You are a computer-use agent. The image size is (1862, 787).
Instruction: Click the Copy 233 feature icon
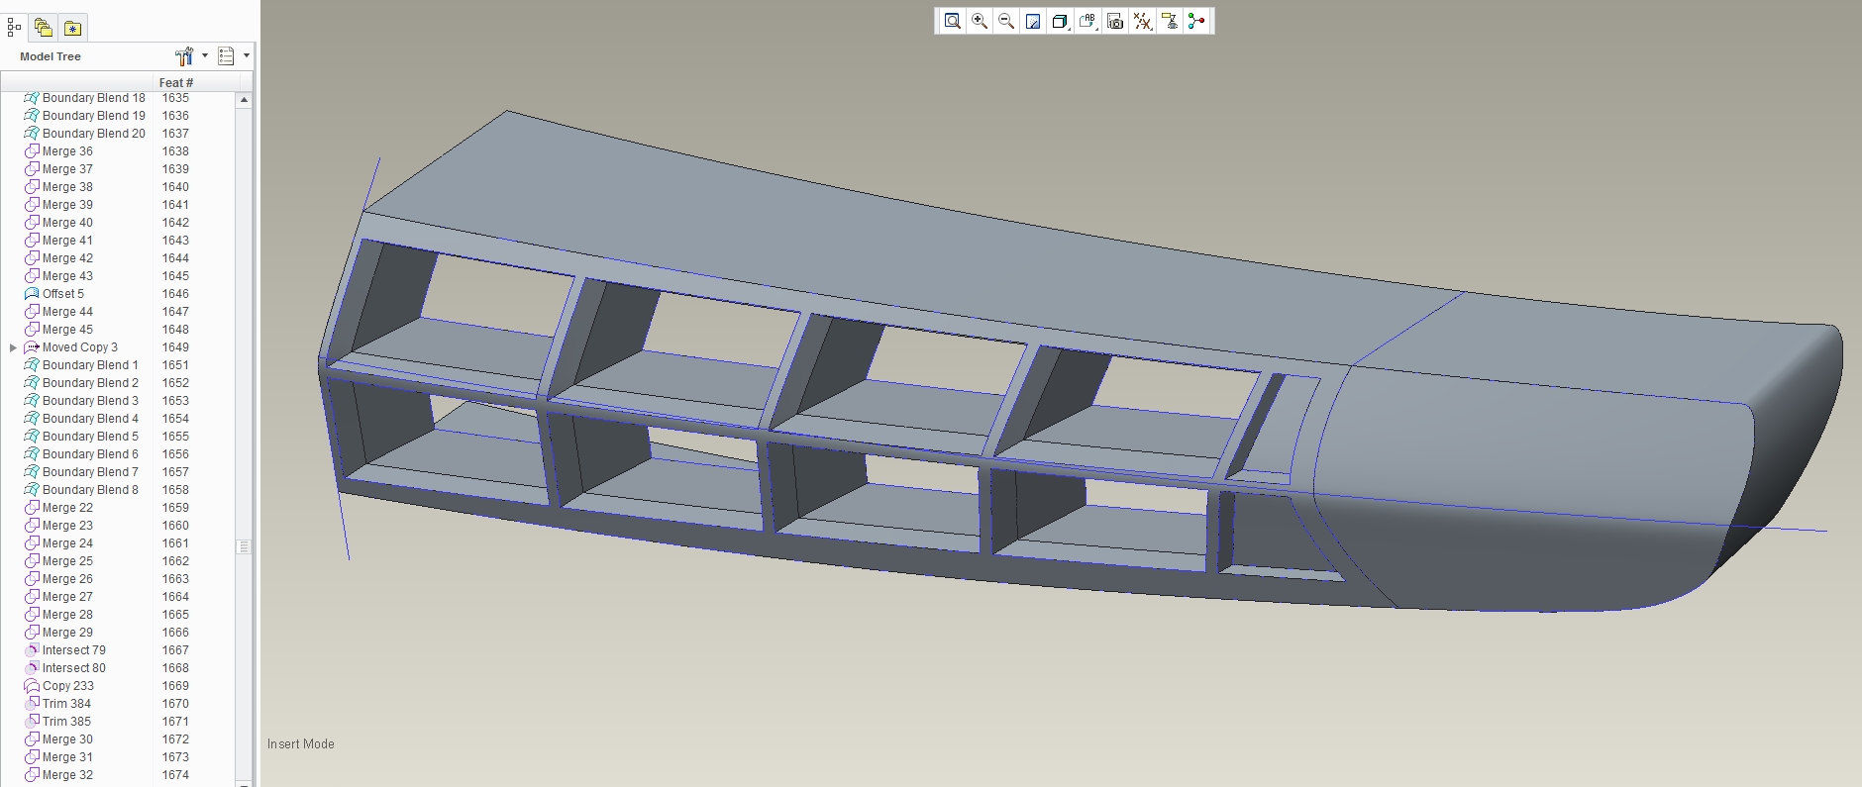[32, 686]
